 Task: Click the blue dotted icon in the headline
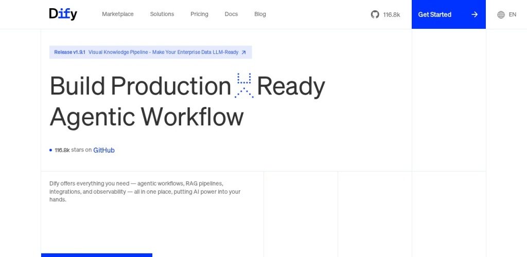pyautogui.click(x=244, y=85)
